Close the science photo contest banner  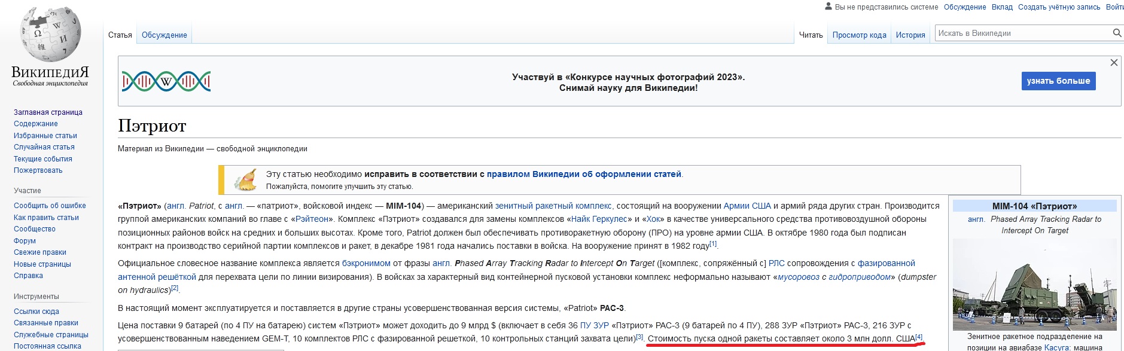tap(1114, 63)
